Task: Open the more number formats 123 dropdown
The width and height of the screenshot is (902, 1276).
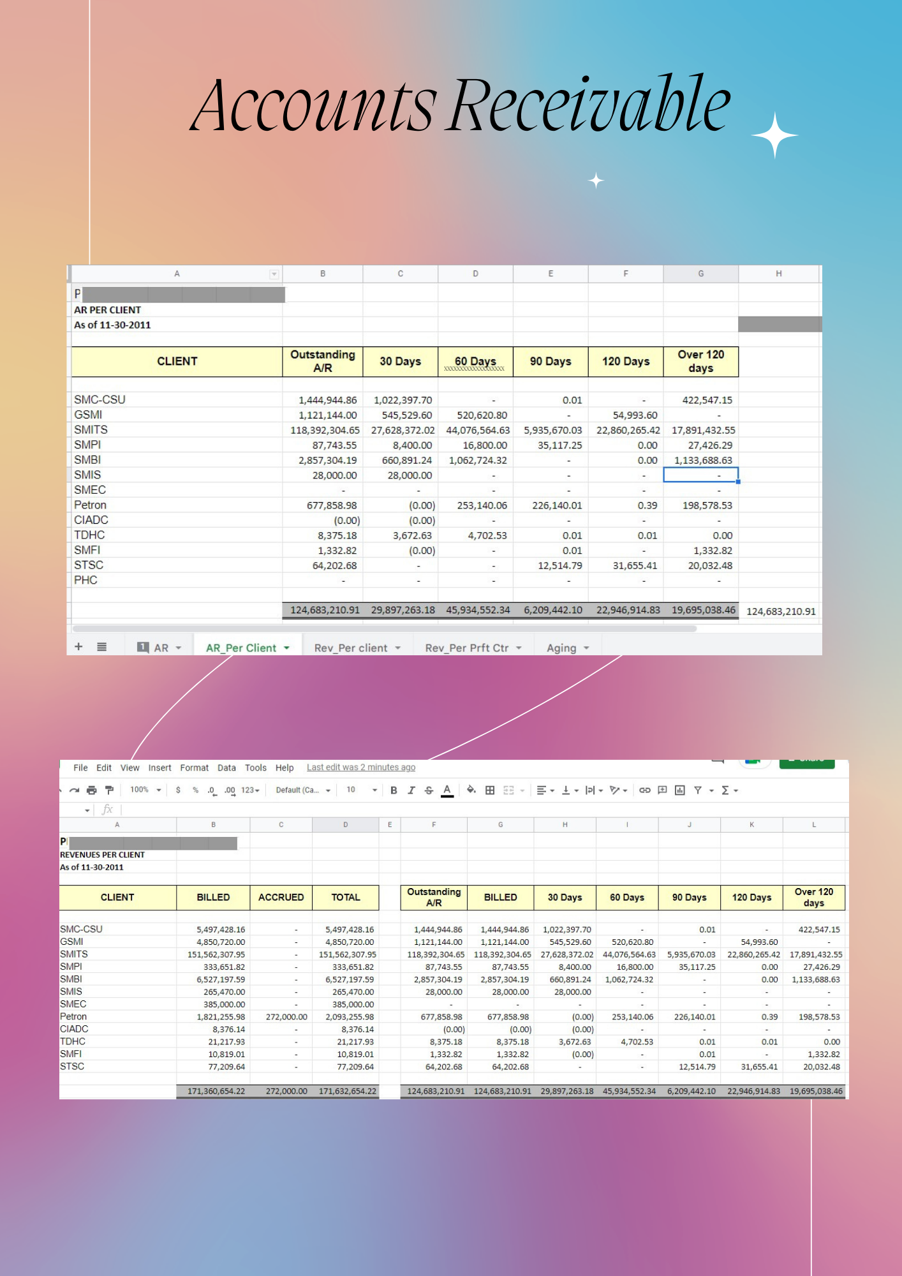Action: click(250, 790)
